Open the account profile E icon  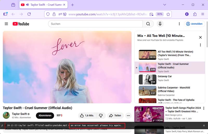coord(187,14)
